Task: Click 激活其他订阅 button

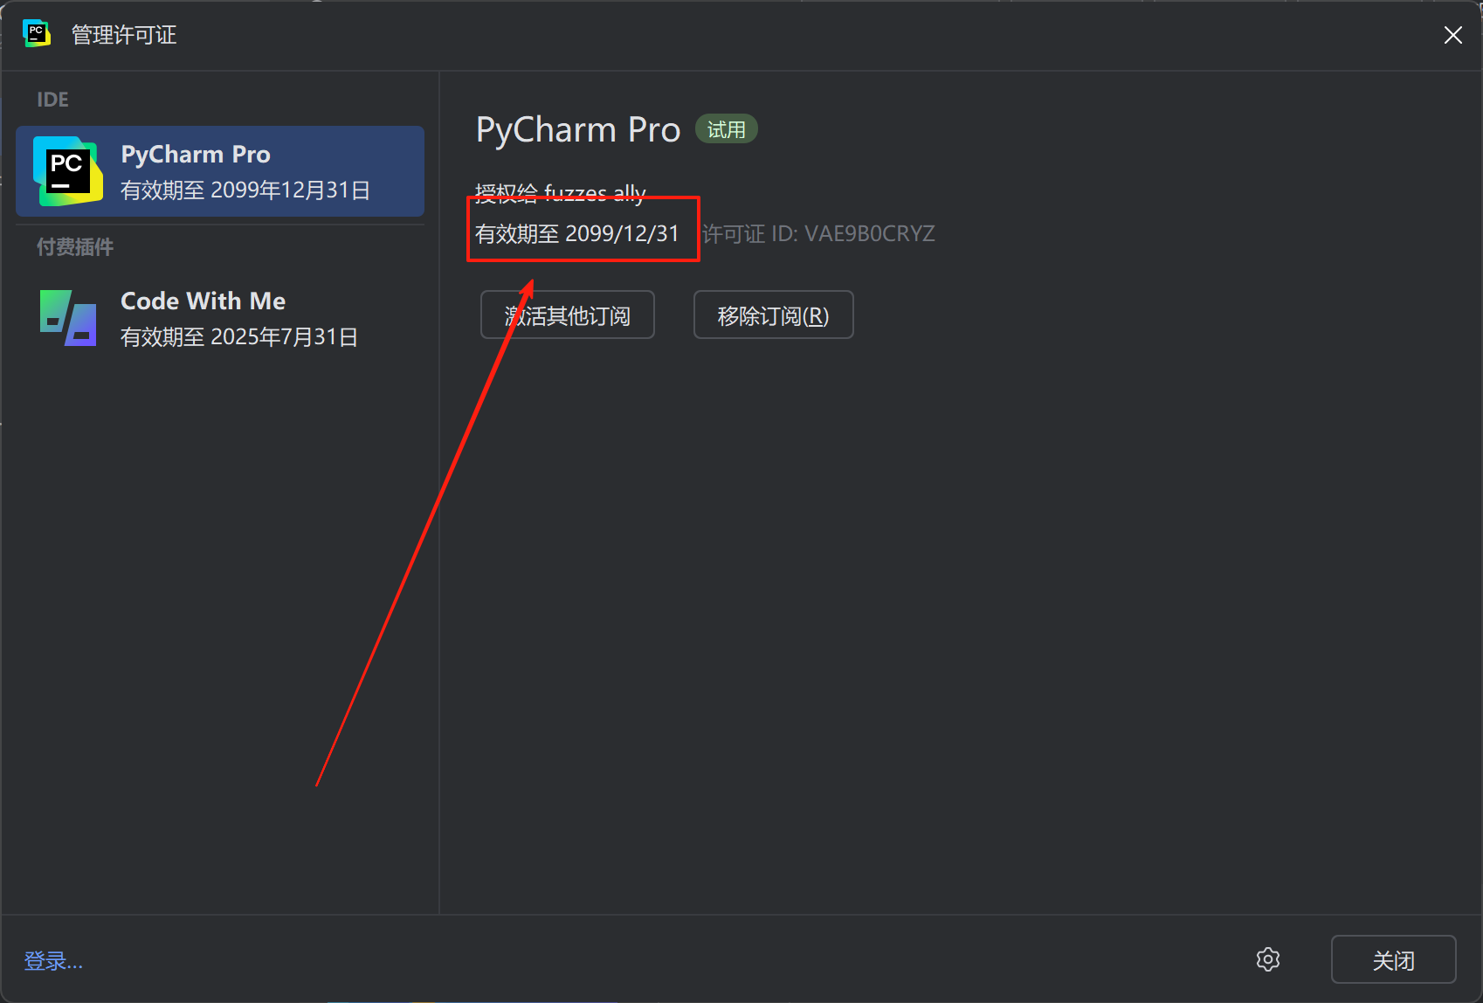Action: point(568,315)
